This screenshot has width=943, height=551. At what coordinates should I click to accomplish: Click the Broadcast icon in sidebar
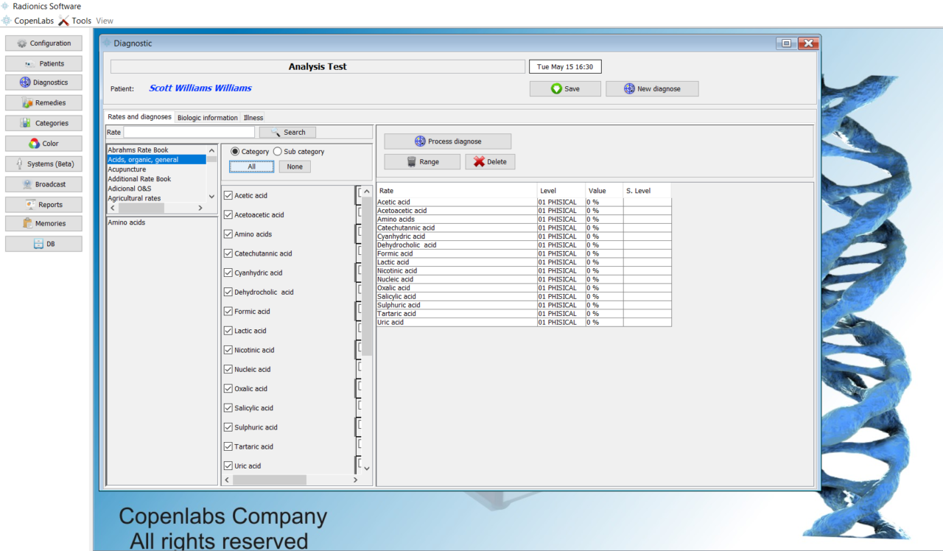pos(27,184)
